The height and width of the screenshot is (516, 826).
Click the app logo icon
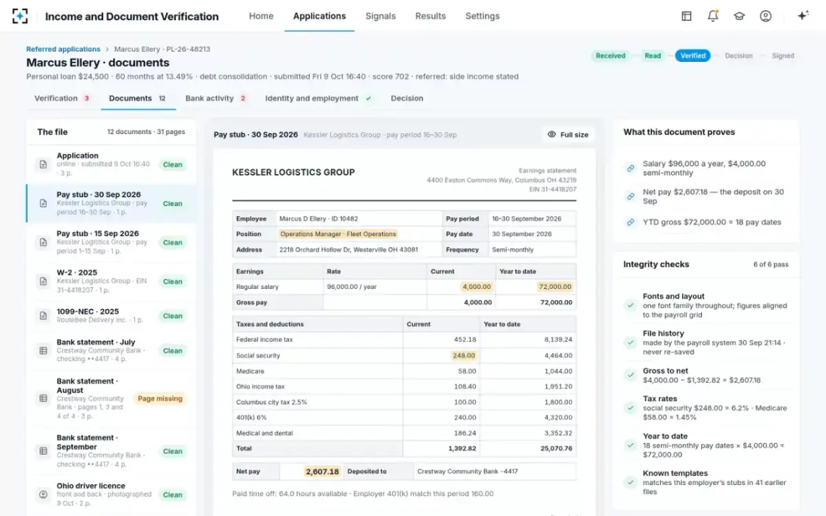click(x=21, y=16)
